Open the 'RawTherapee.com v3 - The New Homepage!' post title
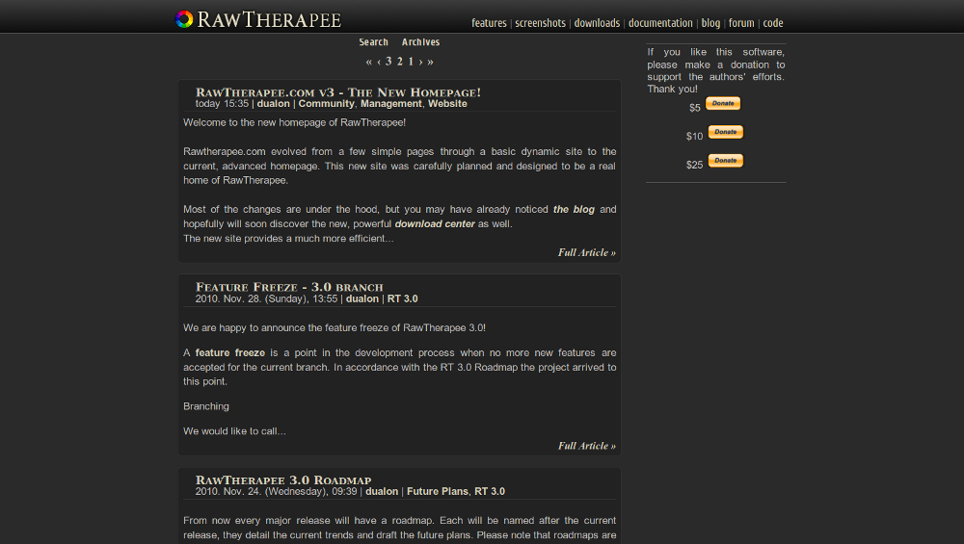 (x=338, y=92)
